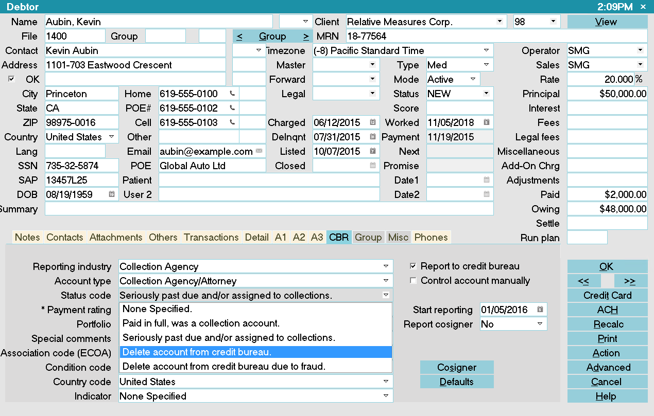
Task: Open the Timezone dropdown
Action: tap(486, 50)
